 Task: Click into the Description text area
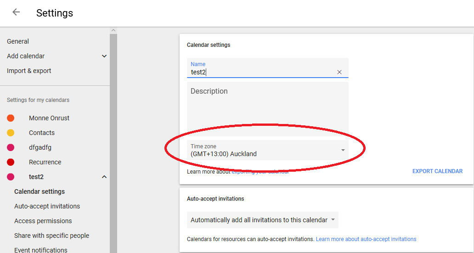click(x=267, y=110)
